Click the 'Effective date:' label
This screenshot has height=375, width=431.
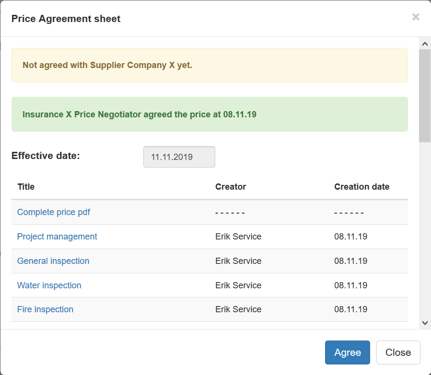click(x=46, y=156)
